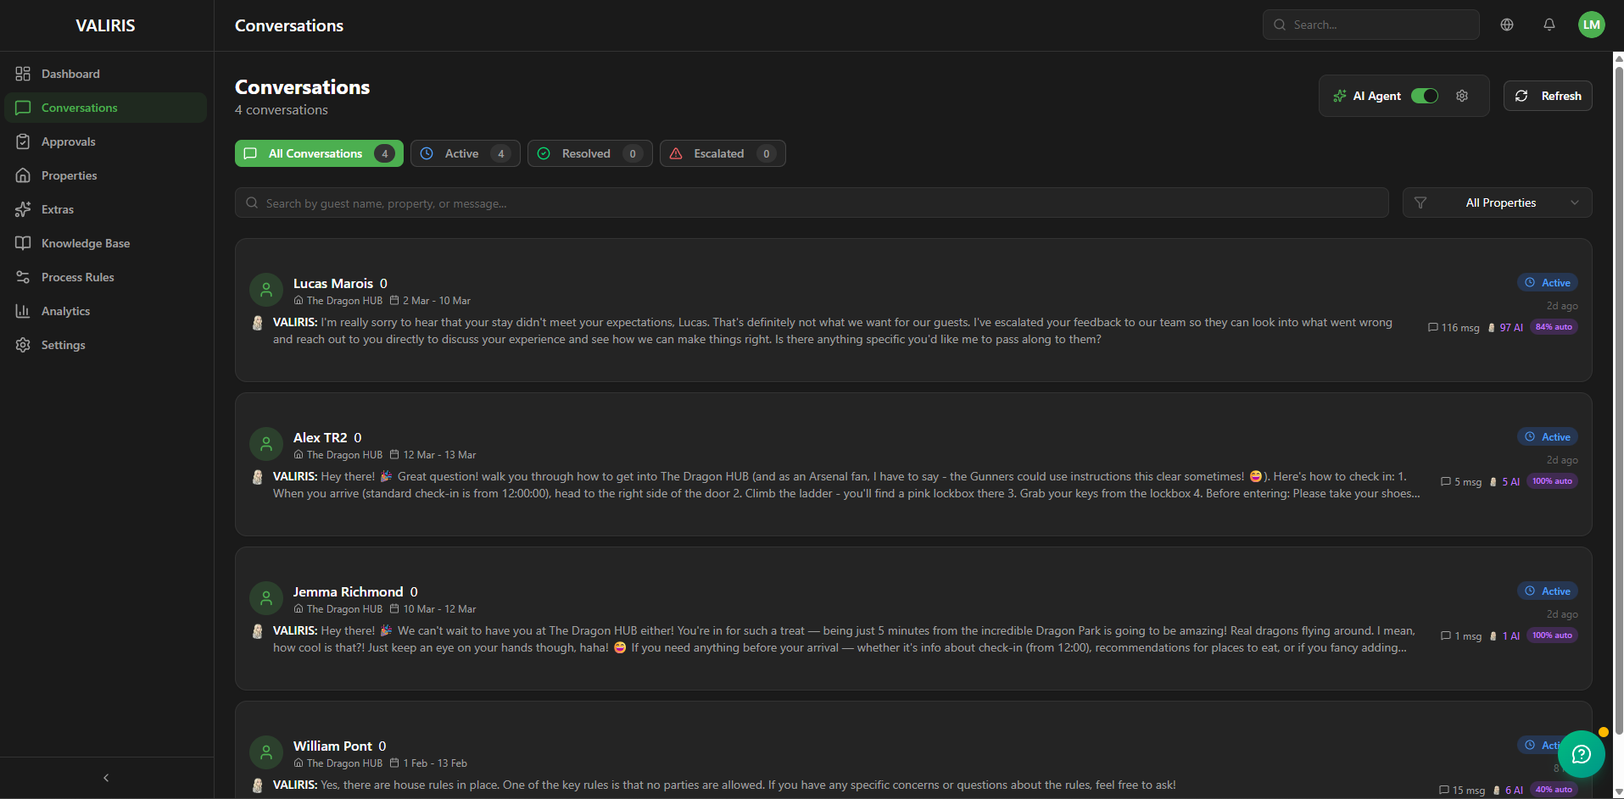Switch to the Escalated conversations tab
This screenshot has height=799, width=1624.
point(722,153)
